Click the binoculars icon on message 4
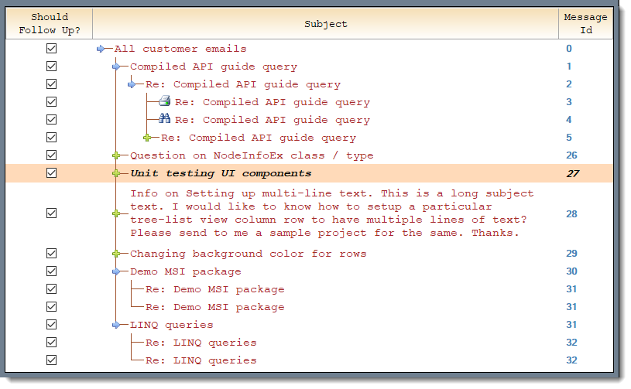This screenshot has width=631, height=389. click(x=164, y=118)
